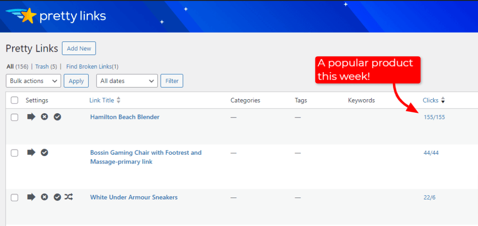Click checkmark circle icon in Bossin Gaming Chair row

[44, 152]
